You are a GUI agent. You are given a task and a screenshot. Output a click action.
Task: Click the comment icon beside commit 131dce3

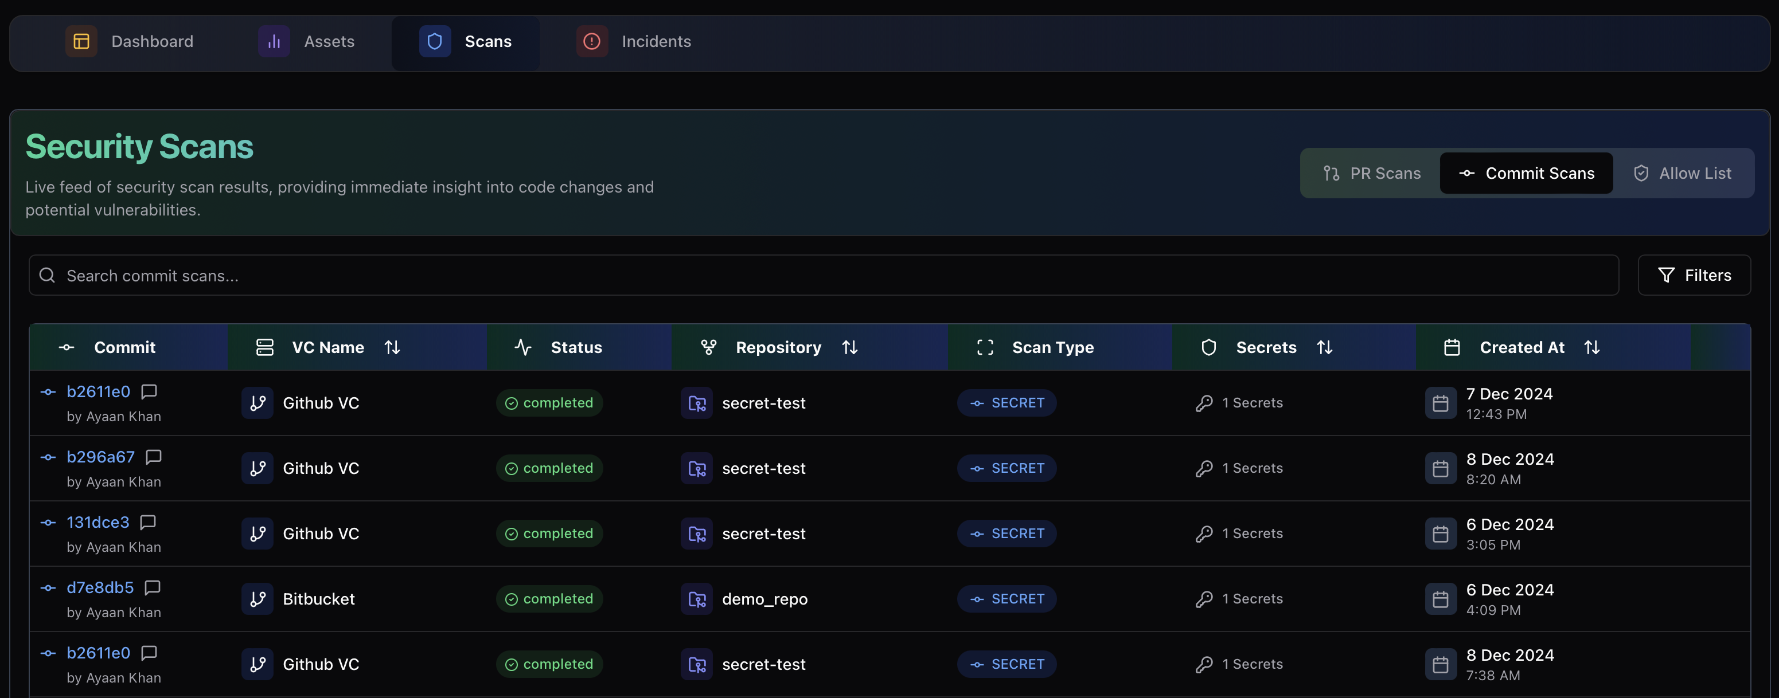[x=148, y=522]
